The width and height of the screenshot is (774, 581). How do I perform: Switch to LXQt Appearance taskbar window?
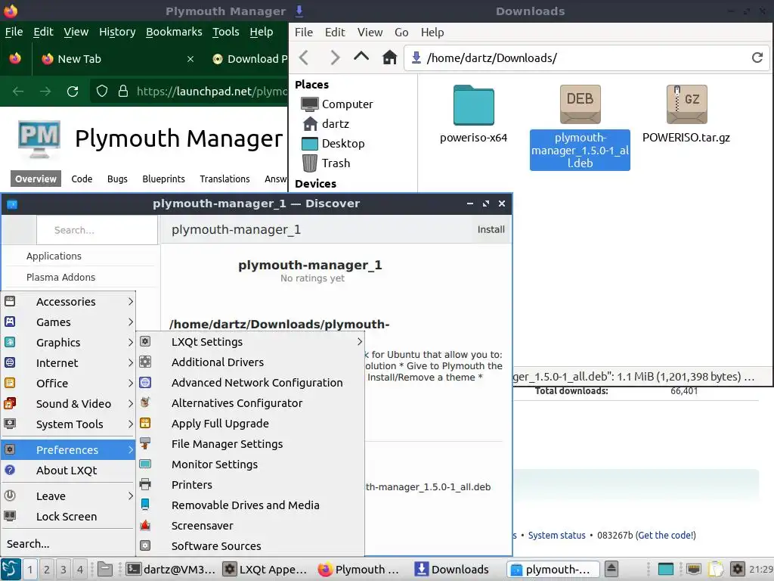[265, 569]
